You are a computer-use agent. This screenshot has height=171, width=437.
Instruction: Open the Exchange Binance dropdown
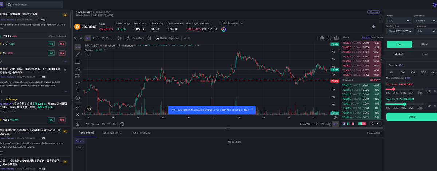(425, 21)
